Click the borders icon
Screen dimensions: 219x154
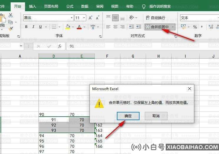coord(54,27)
